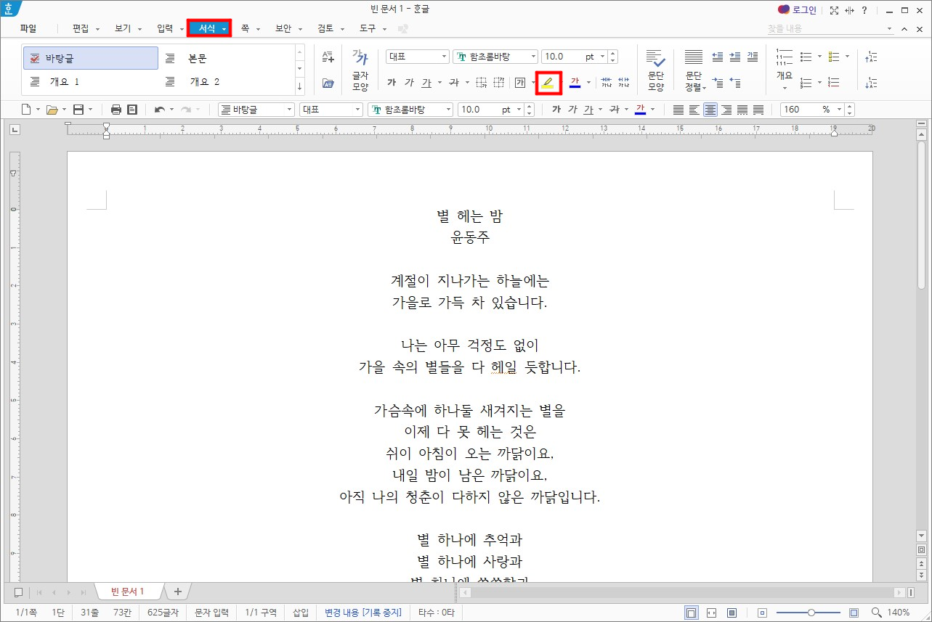Click the full screen icon in title bar
The width and height of the screenshot is (932, 622).
click(x=834, y=10)
